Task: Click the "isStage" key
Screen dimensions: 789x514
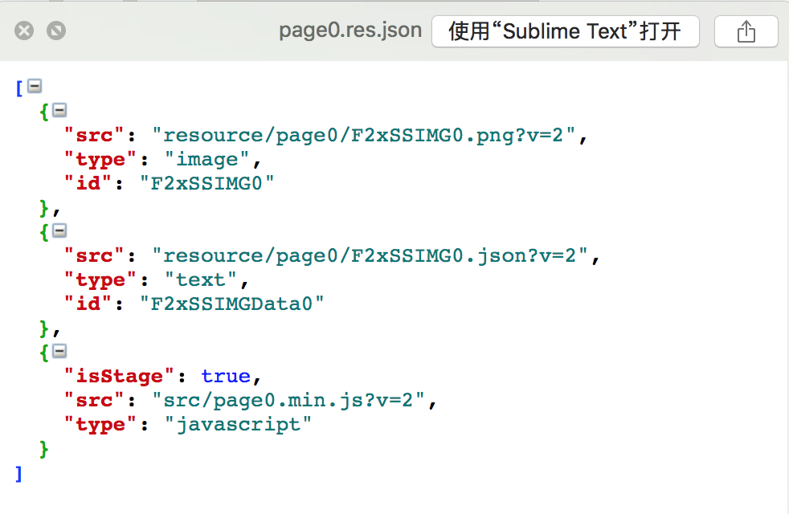Action: tap(119, 376)
